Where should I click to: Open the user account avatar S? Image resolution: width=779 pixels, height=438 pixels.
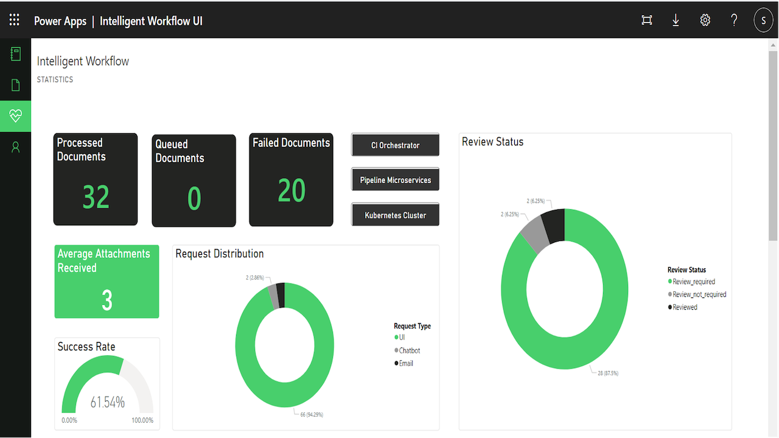click(x=763, y=20)
